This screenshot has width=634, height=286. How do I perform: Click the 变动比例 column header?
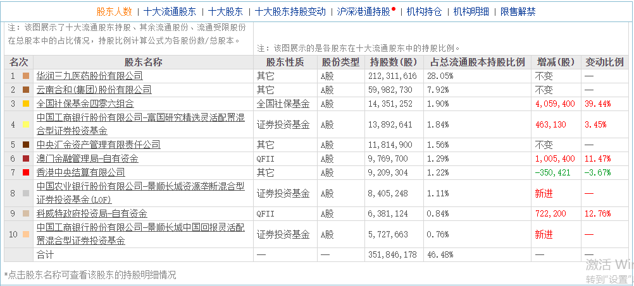[604, 62]
